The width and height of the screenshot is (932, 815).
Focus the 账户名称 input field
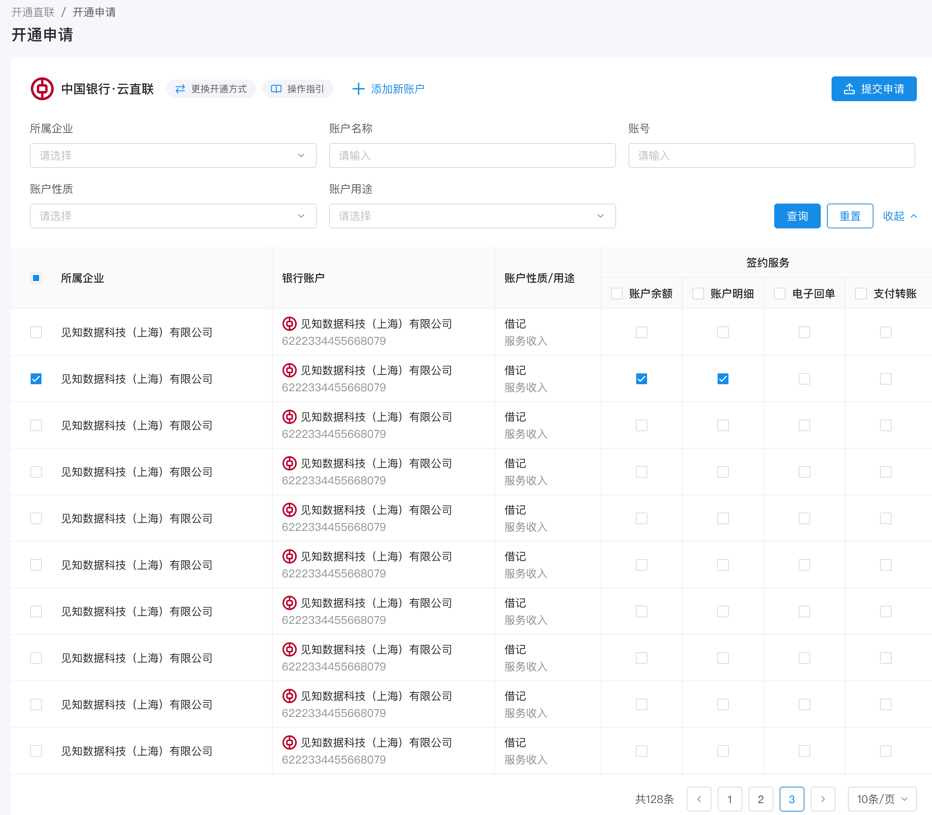472,155
